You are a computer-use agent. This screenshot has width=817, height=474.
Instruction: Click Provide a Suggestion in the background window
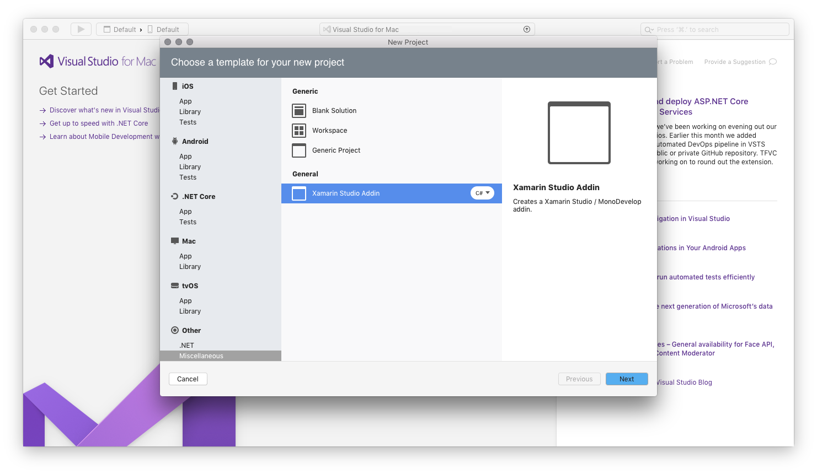point(740,62)
